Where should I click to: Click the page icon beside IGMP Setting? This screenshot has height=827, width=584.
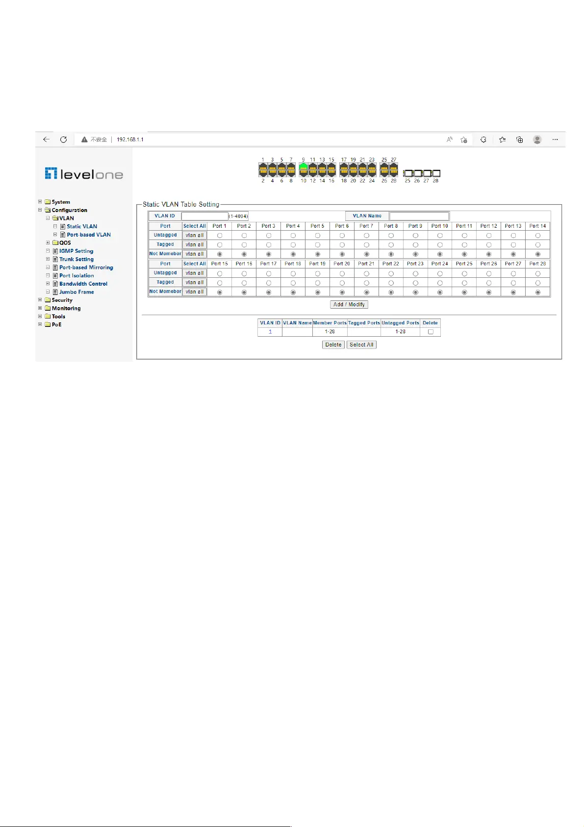[x=55, y=251]
